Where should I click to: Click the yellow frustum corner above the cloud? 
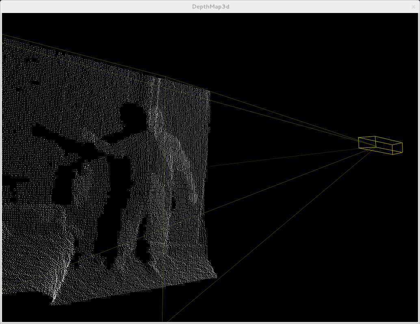click(165, 77)
